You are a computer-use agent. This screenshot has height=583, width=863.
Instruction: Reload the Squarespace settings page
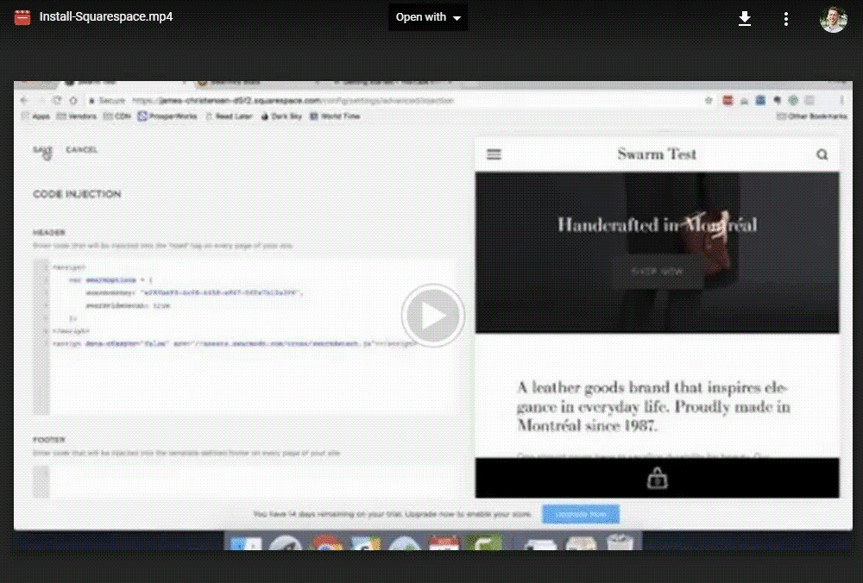54,100
